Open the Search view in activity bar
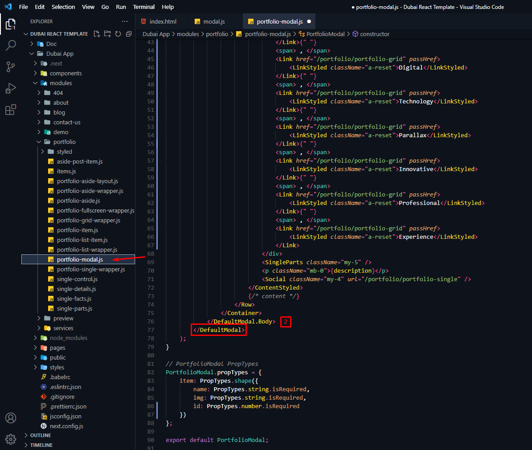This screenshot has height=450, width=532. pyautogui.click(x=11, y=45)
